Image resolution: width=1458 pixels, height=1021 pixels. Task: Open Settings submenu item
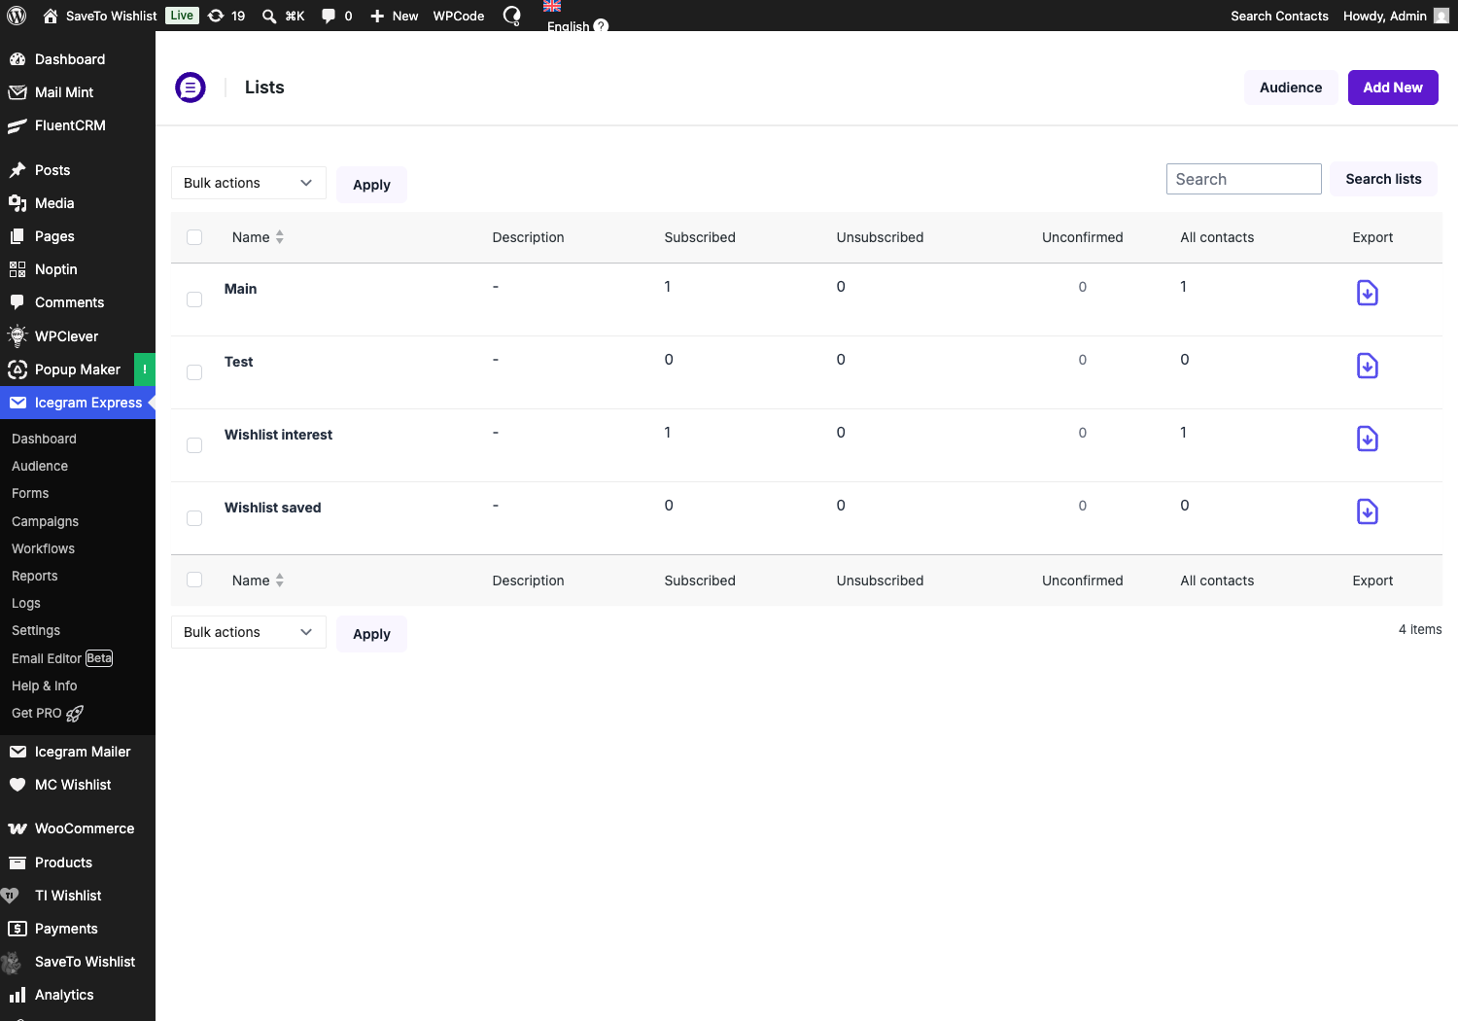click(x=36, y=630)
